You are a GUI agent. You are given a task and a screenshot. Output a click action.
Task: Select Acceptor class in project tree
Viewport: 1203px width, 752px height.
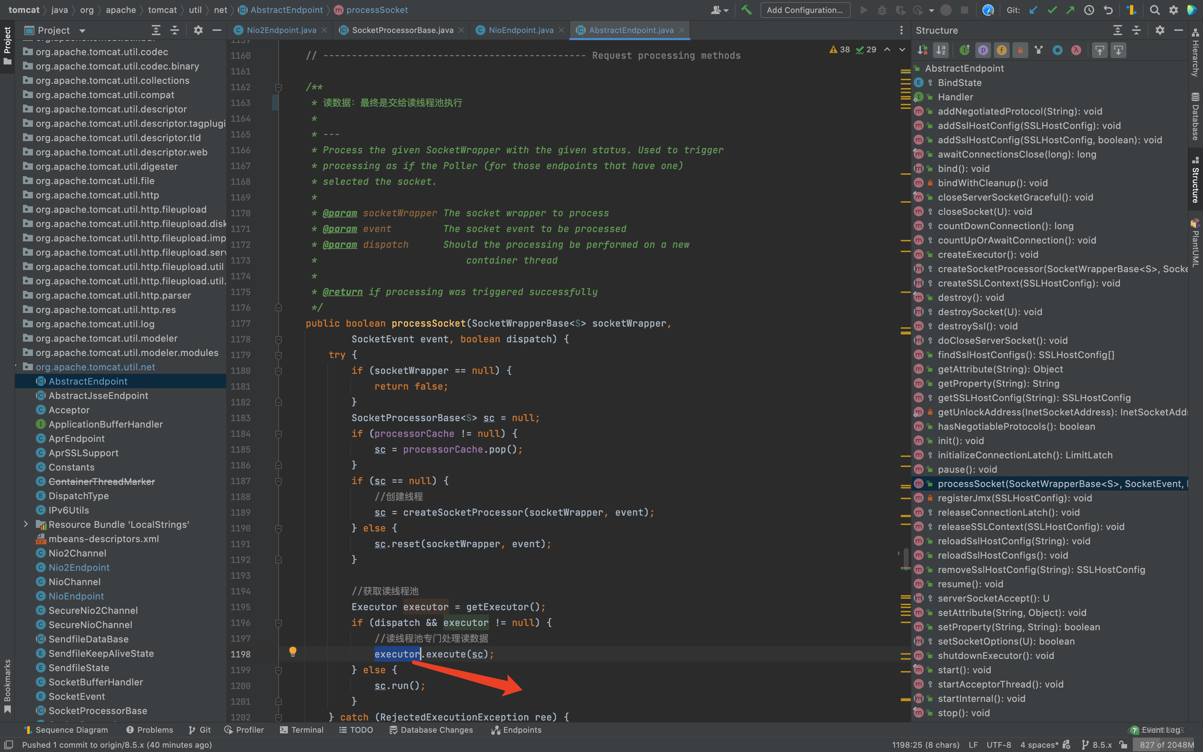click(x=69, y=410)
